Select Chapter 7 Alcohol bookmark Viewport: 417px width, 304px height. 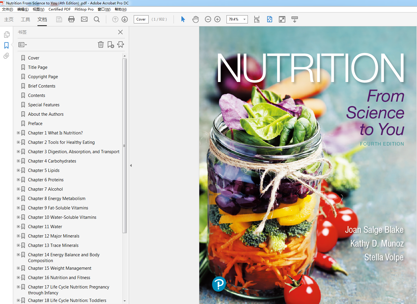coord(45,189)
